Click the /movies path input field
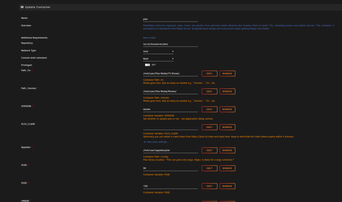 coord(170,91)
